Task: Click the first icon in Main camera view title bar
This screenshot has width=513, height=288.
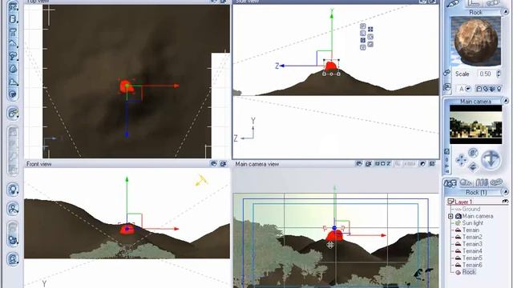Action: (x=359, y=163)
